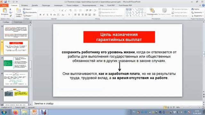The width and height of the screenshot is (205, 115).
Task: Open the Select (Выделить) dropdown
Action: (197, 16)
